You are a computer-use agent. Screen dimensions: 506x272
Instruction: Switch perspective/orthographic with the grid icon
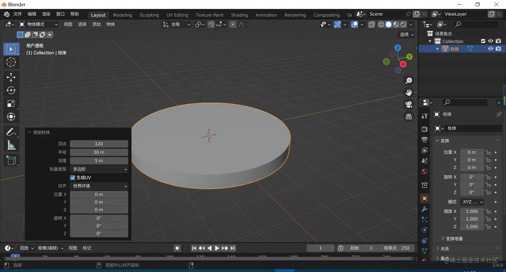pos(409,117)
